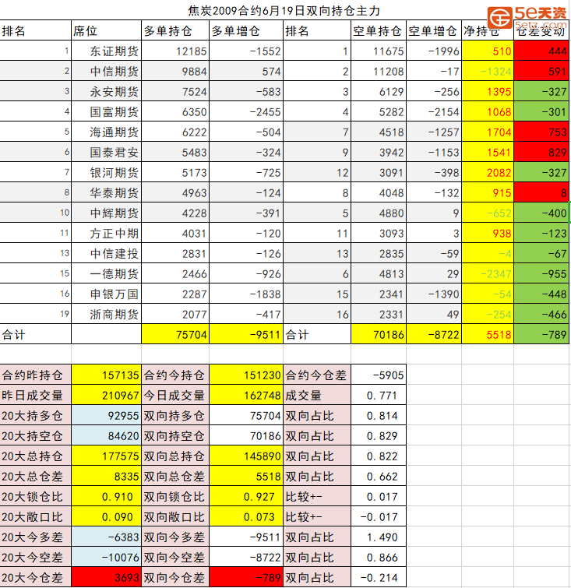Select ratio 1.490 in 双向今多差 row

(379, 537)
